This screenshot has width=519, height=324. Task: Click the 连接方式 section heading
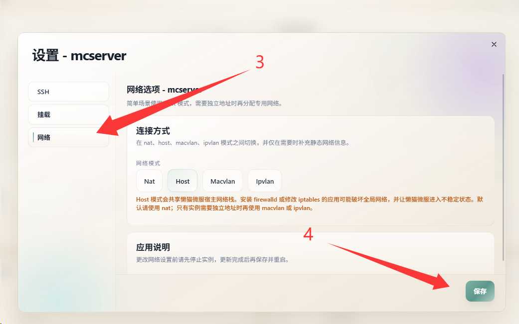click(153, 131)
